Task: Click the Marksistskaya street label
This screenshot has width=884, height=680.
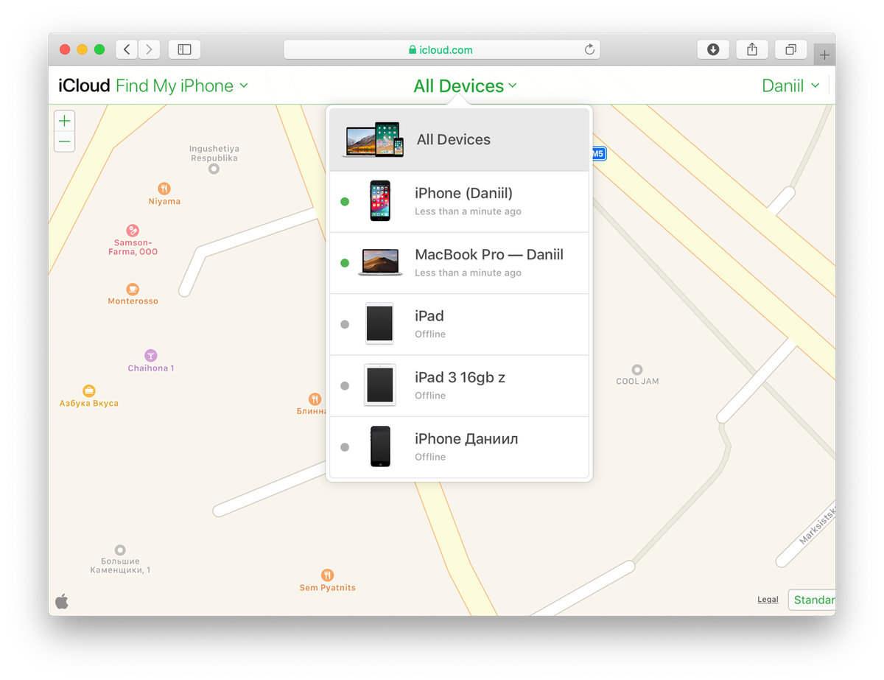Action: (x=818, y=525)
